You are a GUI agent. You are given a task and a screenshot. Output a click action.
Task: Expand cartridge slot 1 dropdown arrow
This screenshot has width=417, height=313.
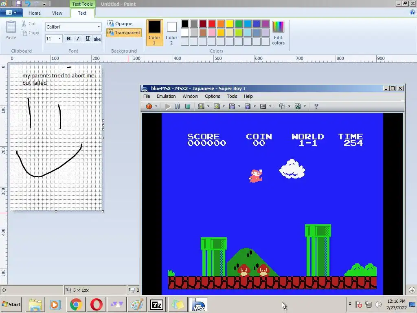[208, 106]
